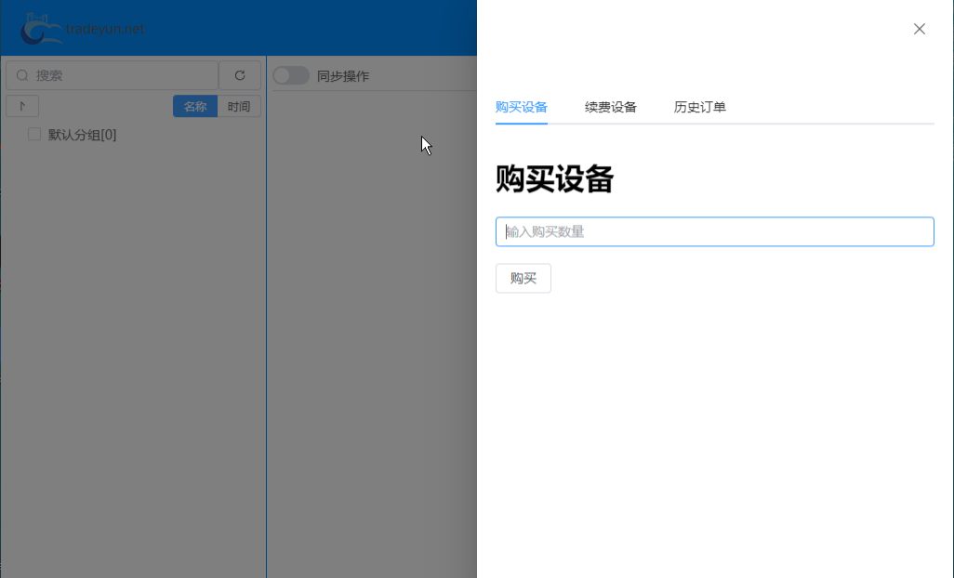Click the 购买设备 page heading
The width and height of the screenshot is (954, 578).
pos(554,179)
